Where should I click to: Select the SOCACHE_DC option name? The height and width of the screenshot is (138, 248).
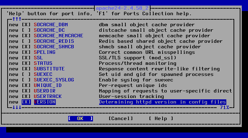49,30
